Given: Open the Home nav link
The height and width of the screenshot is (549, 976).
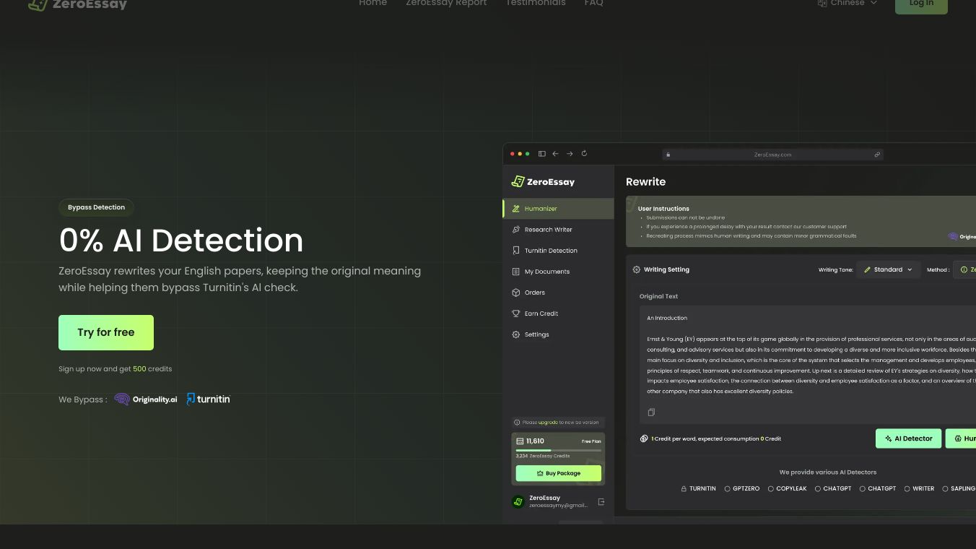Looking at the screenshot, I should (373, 4).
